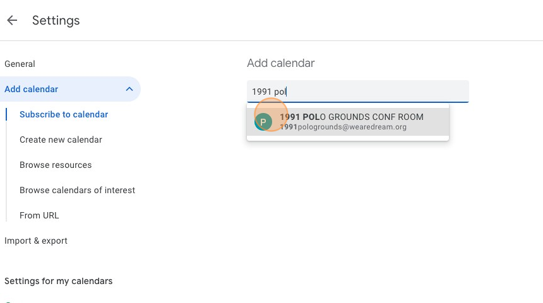
Task: Click the Settings page title
Action: coord(56,20)
